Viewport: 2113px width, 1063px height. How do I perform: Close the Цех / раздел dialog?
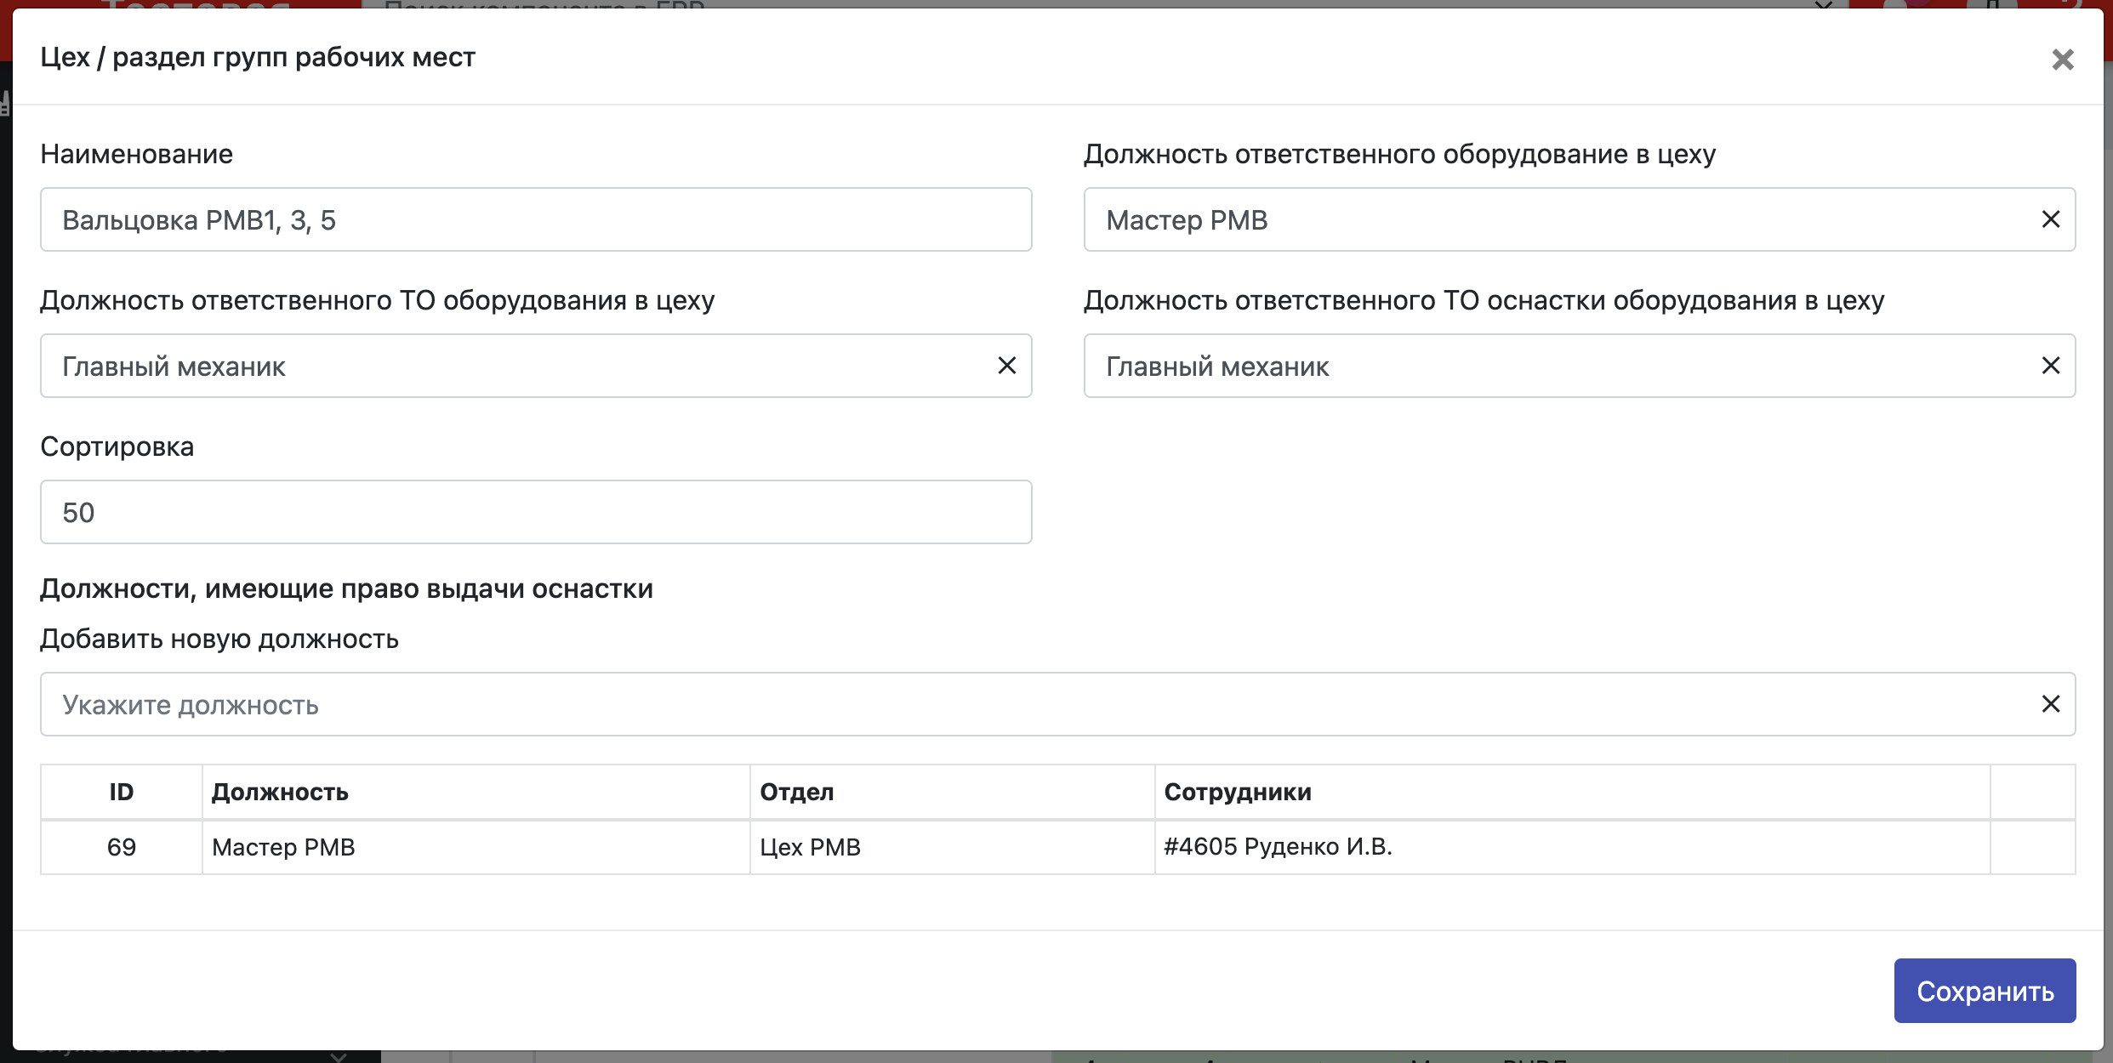(2062, 60)
